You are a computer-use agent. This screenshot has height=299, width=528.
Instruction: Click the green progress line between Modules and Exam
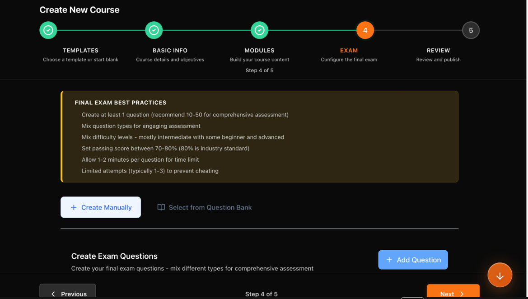pos(312,30)
